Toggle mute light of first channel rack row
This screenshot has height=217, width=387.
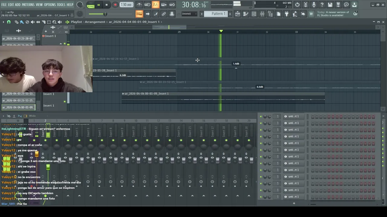click(x=261, y=116)
